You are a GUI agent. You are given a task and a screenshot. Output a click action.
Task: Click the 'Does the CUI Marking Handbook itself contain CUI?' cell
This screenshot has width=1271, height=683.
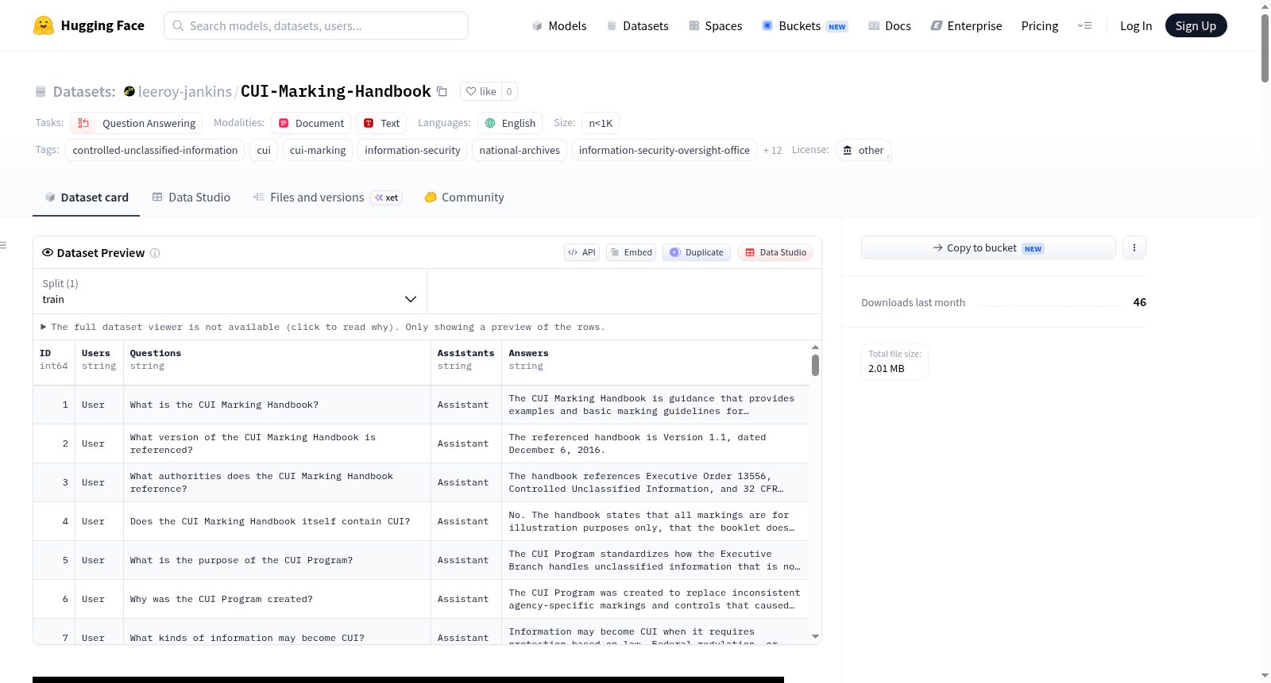277,521
